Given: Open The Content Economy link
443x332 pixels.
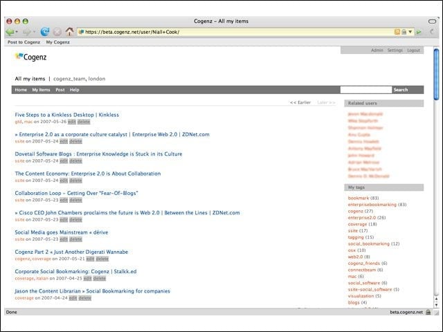Looking at the screenshot, I should click(88, 174).
